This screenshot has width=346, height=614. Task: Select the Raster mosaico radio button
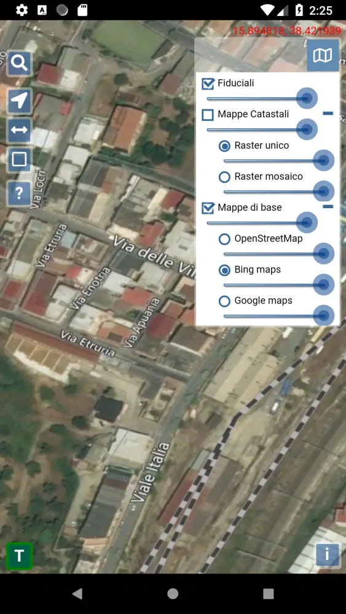[x=224, y=177]
